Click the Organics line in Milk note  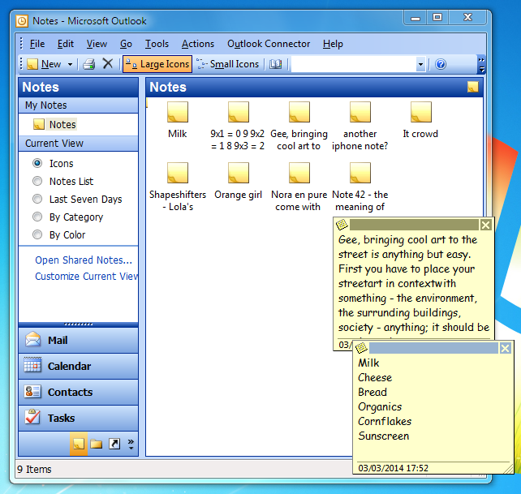click(380, 407)
